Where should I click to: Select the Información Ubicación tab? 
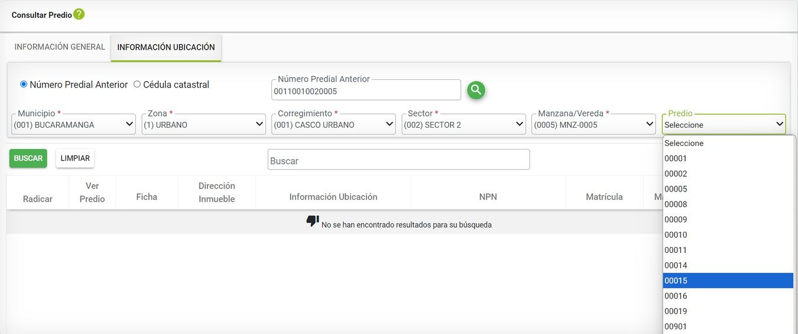166,47
